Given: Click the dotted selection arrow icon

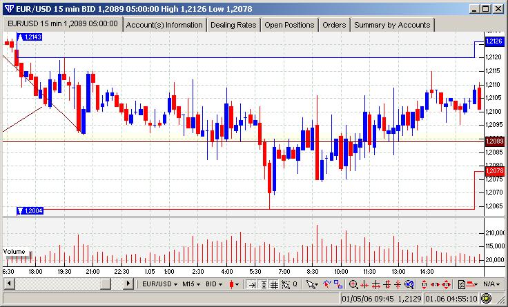Looking at the screenshot, I should (286, 284).
